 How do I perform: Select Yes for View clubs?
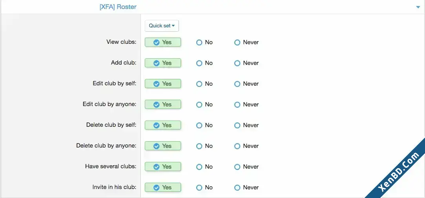pos(162,42)
